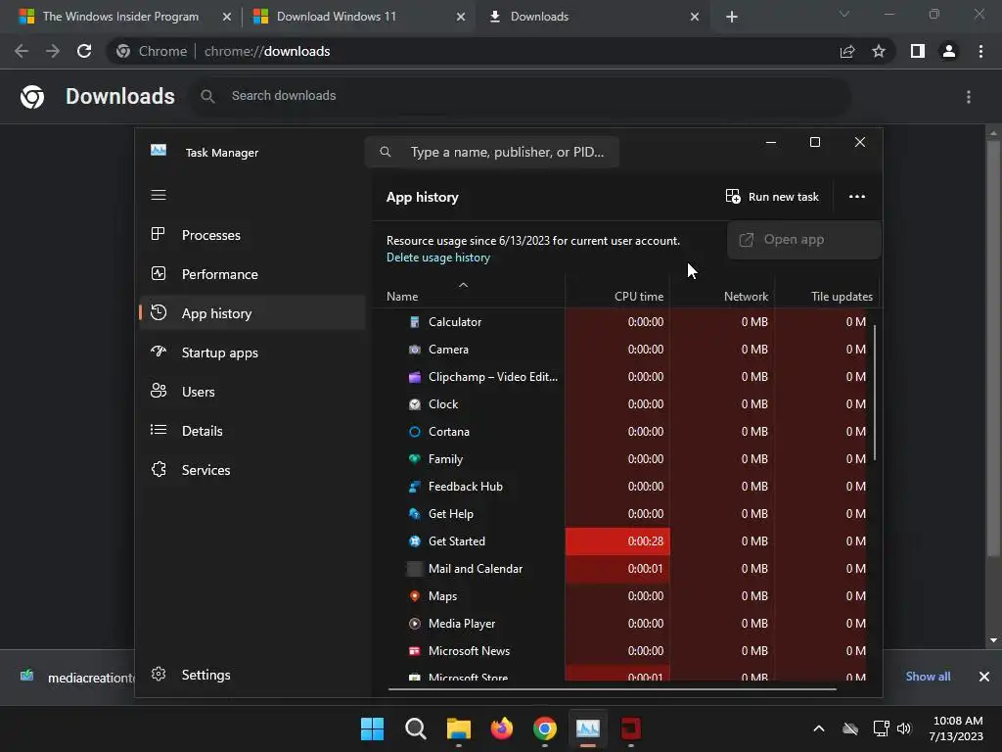This screenshot has width=1002, height=752.
Task: Click Show all downloads link
Action: pyautogui.click(x=928, y=676)
